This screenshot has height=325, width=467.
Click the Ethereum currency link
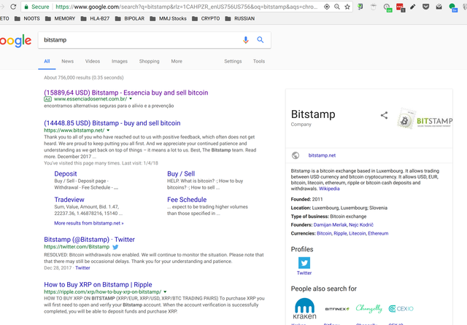pos(378,233)
